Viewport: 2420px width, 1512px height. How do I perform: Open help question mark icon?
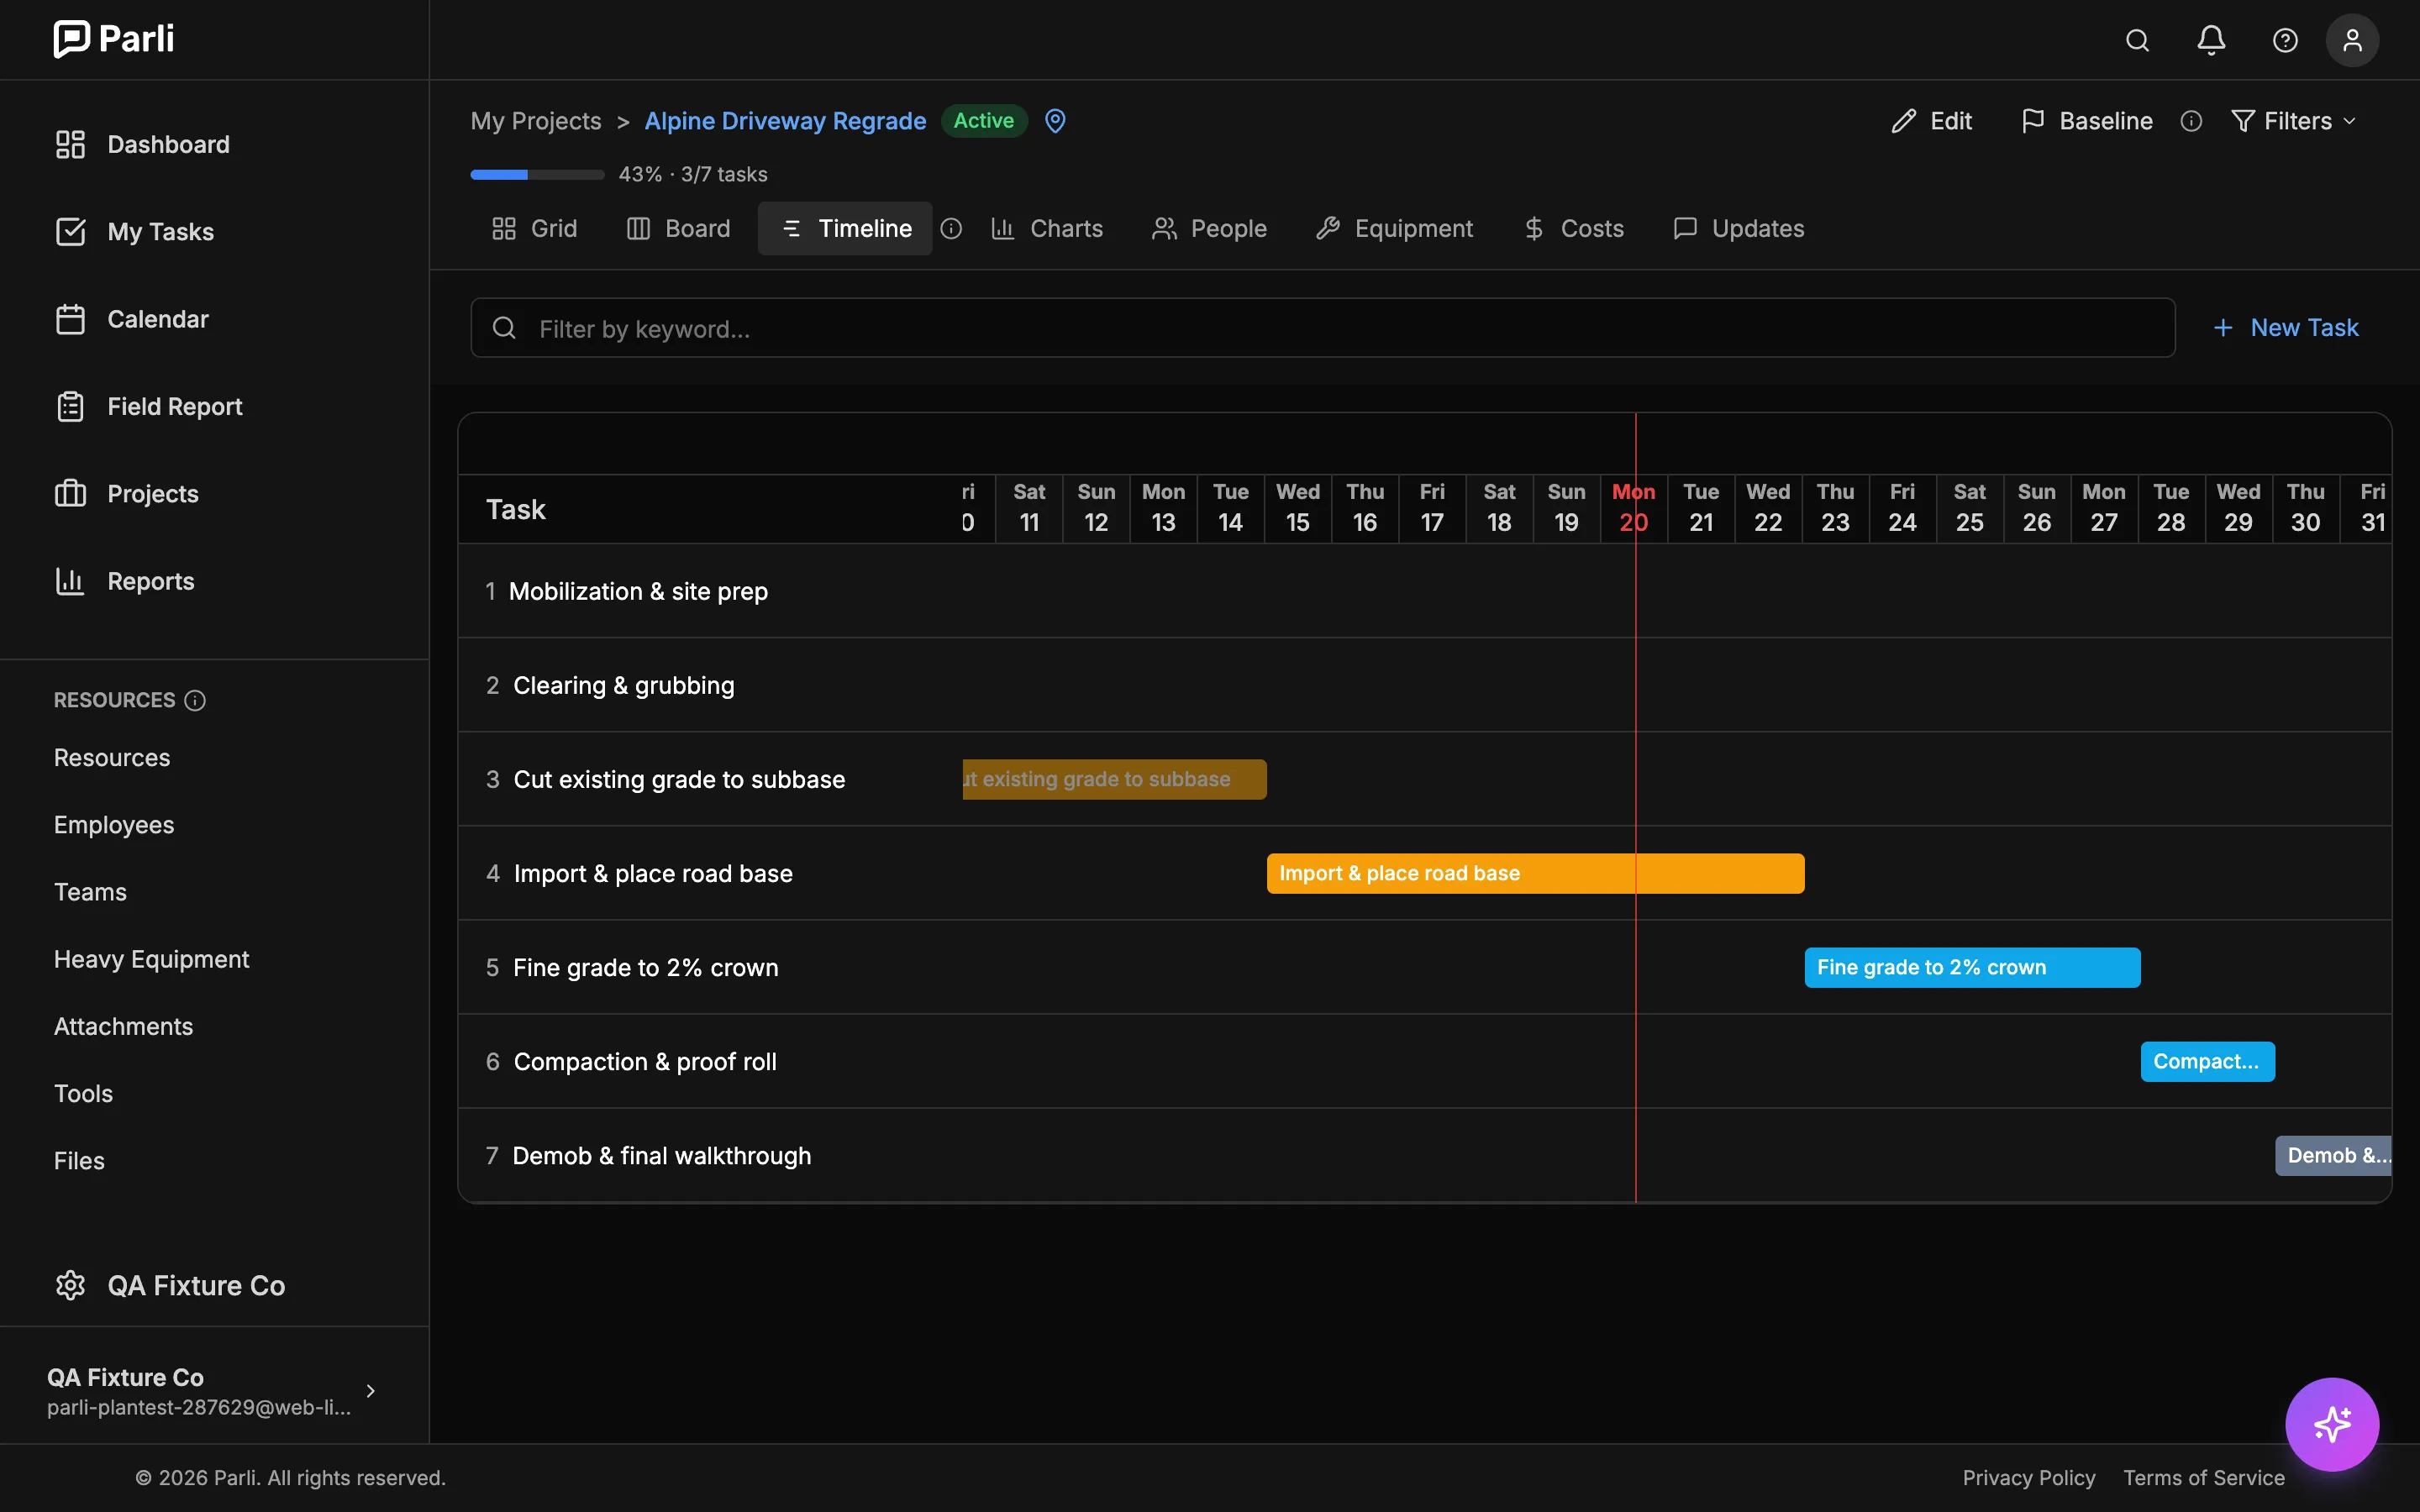tap(2285, 40)
